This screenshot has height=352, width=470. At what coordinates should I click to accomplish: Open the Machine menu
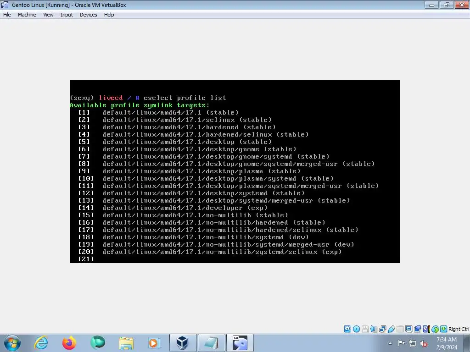coord(27,15)
